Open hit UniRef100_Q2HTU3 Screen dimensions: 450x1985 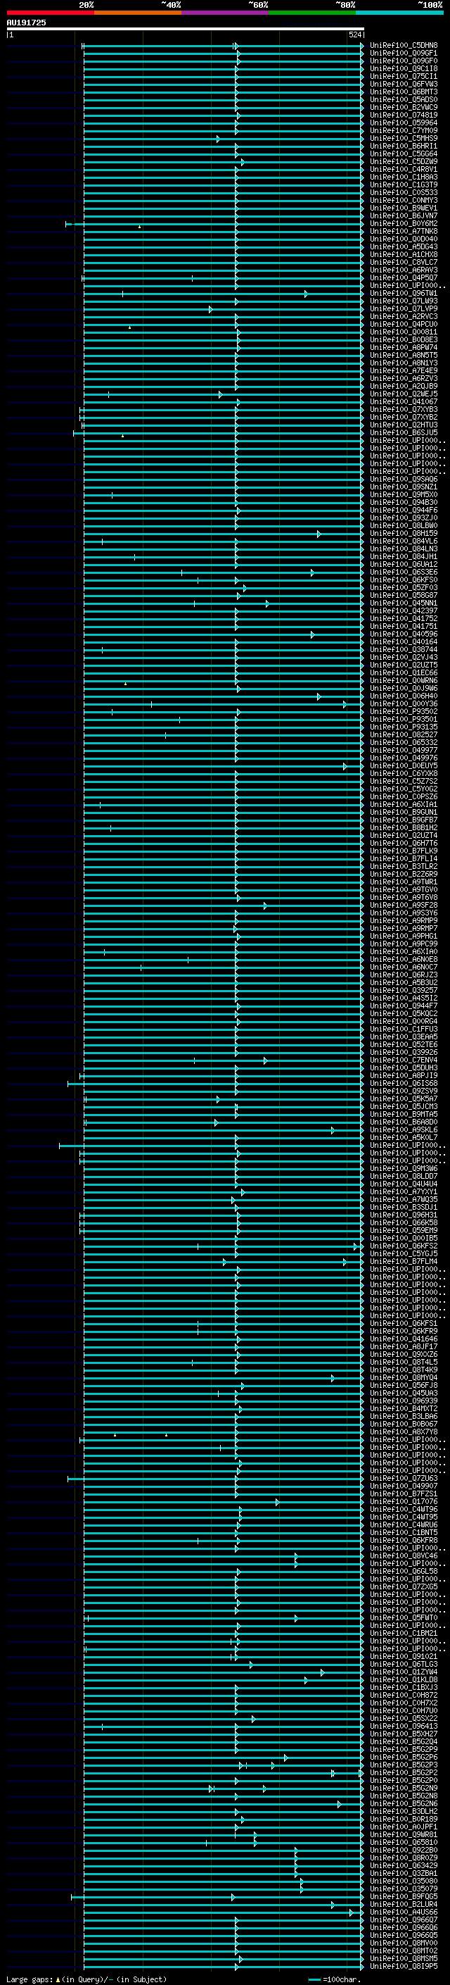click(x=404, y=425)
